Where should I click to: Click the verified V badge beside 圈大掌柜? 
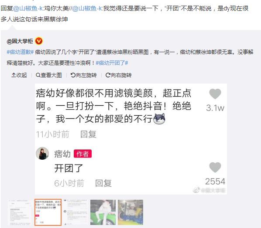(x=39, y=41)
